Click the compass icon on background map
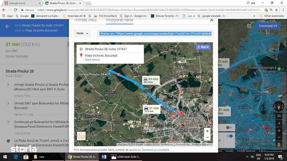 (x=279, y=106)
